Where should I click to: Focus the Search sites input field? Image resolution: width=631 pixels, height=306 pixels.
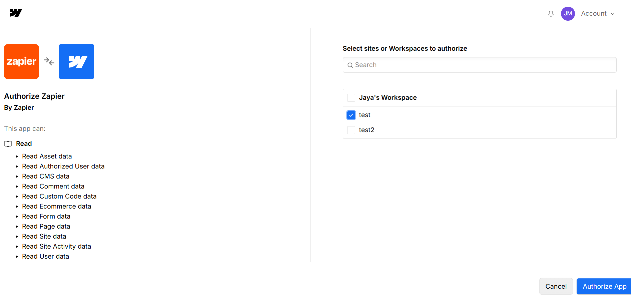(x=480, y=65)
